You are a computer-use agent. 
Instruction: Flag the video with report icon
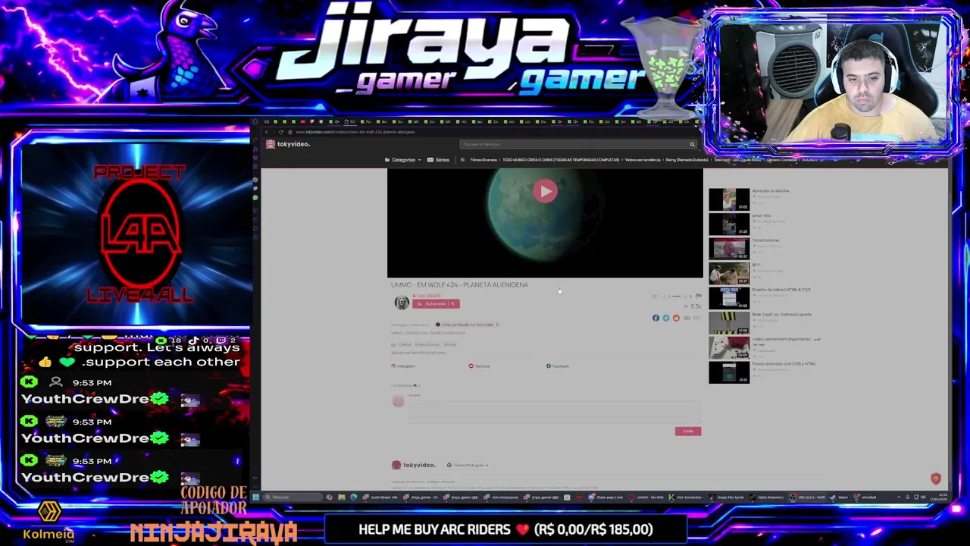click(698, 297)
